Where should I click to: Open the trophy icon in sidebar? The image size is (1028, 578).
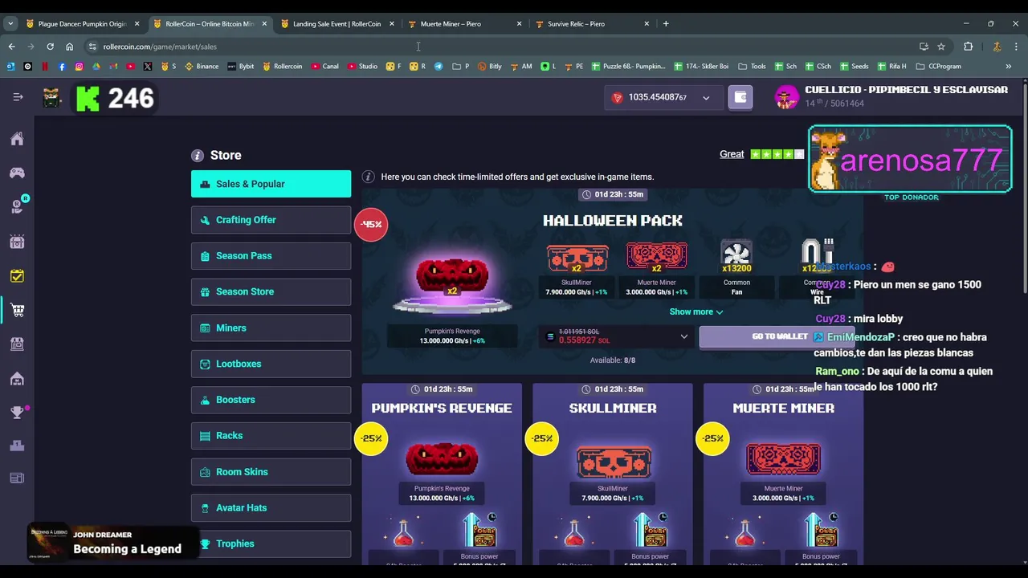point(17,413)
